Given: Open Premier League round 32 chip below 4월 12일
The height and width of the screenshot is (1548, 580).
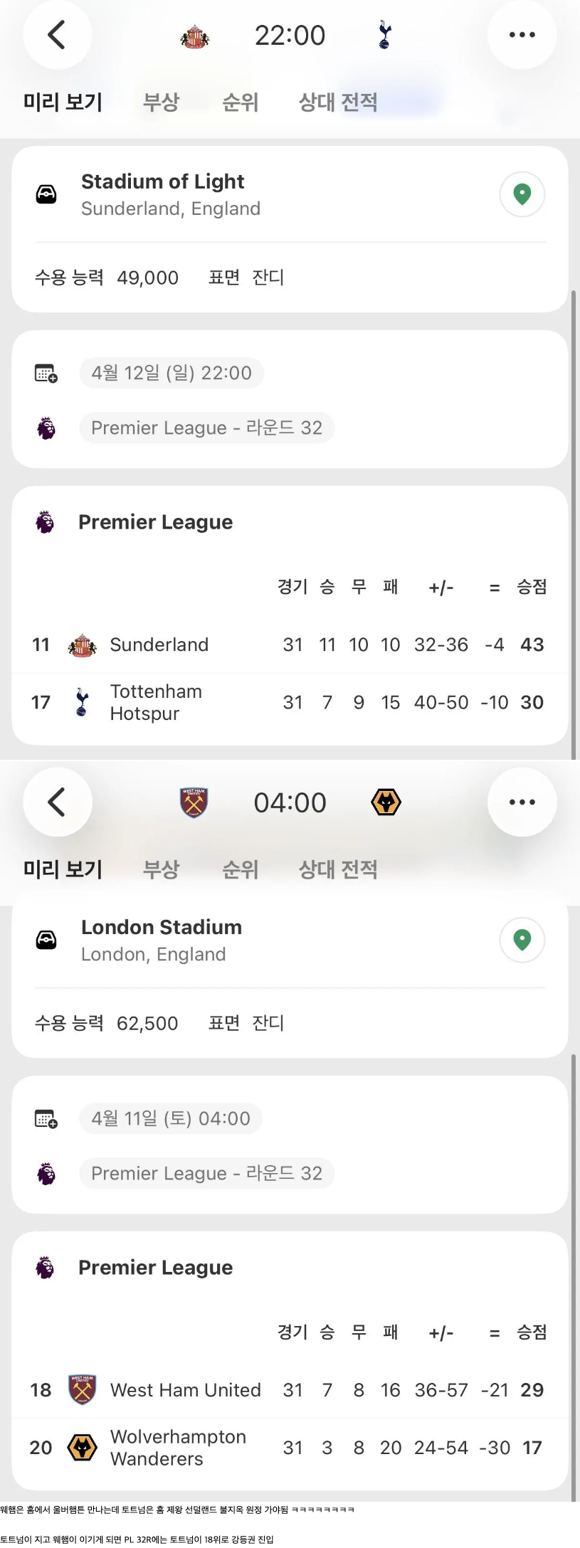Looking at the screenshot, I should coord(206,428).
